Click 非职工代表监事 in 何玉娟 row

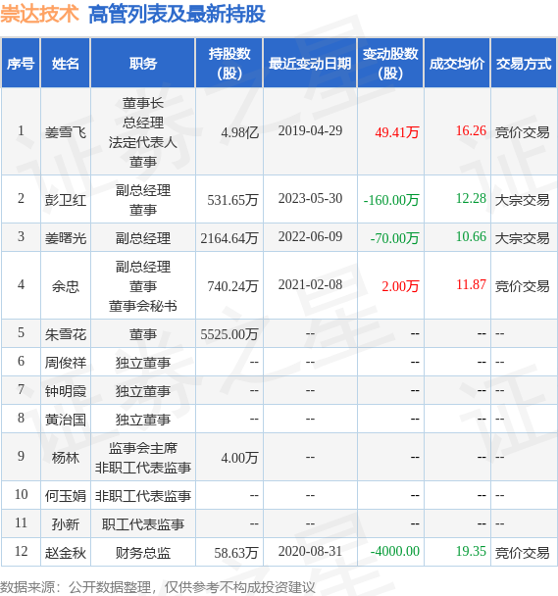(x=143, y=496)
